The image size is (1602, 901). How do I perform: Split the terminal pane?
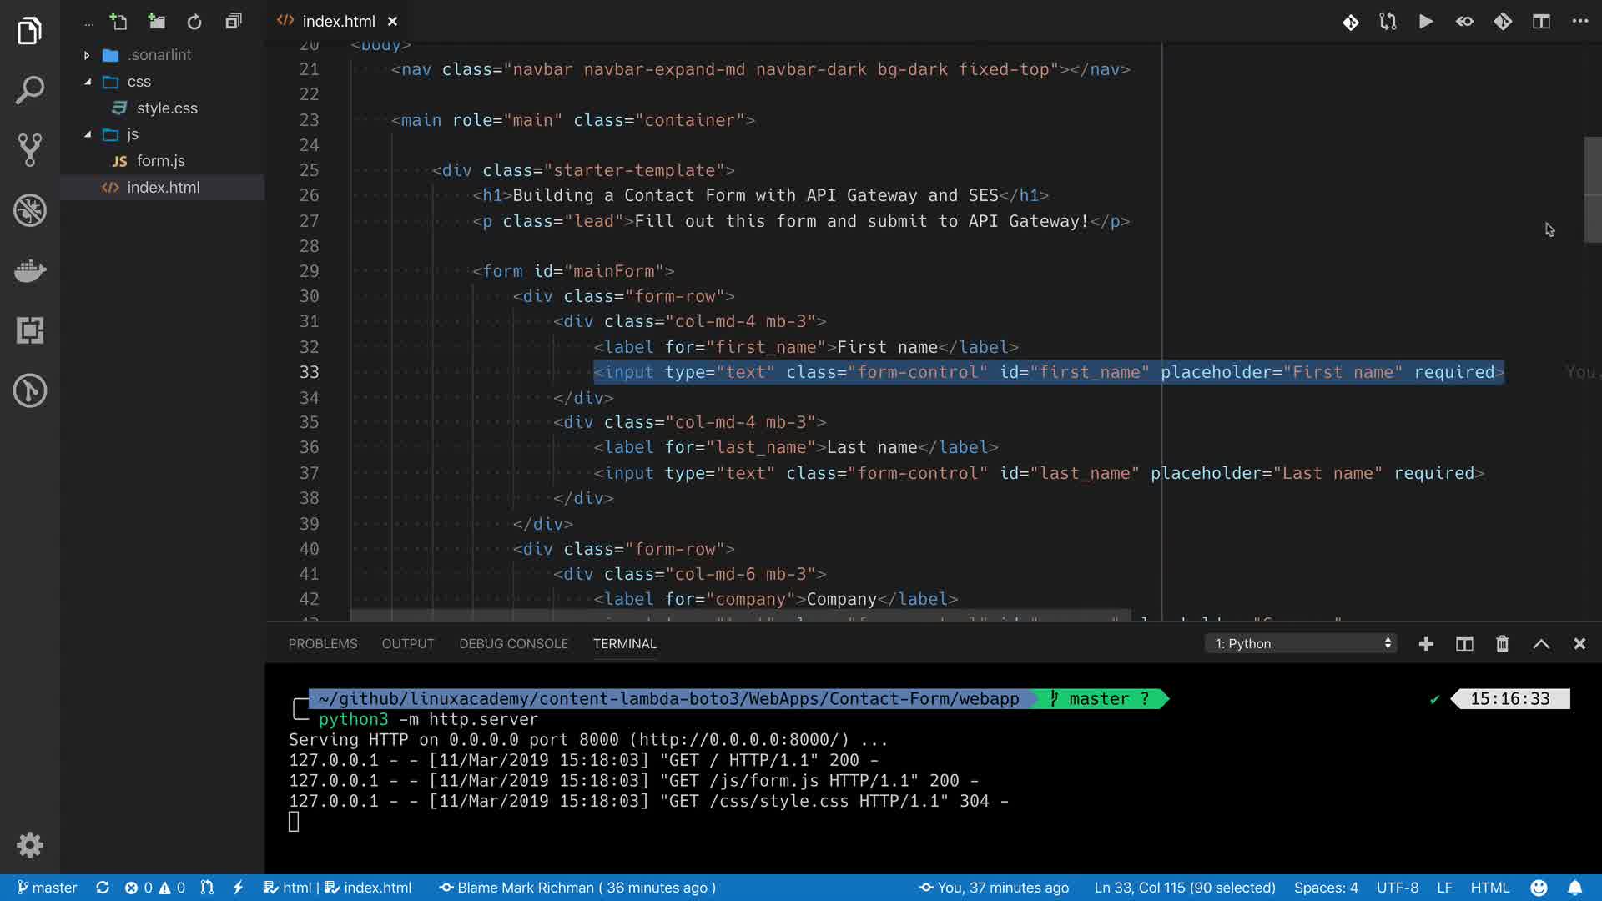1464,644
